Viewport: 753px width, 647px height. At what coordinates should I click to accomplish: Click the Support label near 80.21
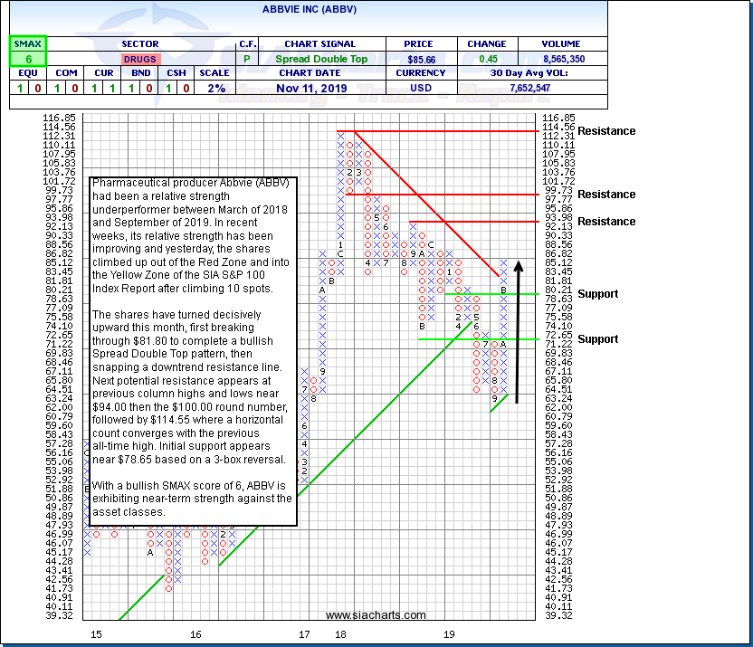tap(598, 294)
